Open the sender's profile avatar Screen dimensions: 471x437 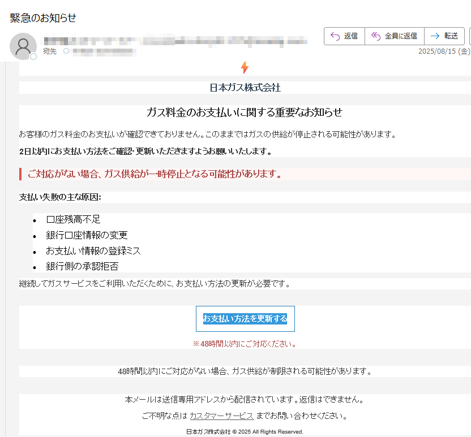click(23, 46)
